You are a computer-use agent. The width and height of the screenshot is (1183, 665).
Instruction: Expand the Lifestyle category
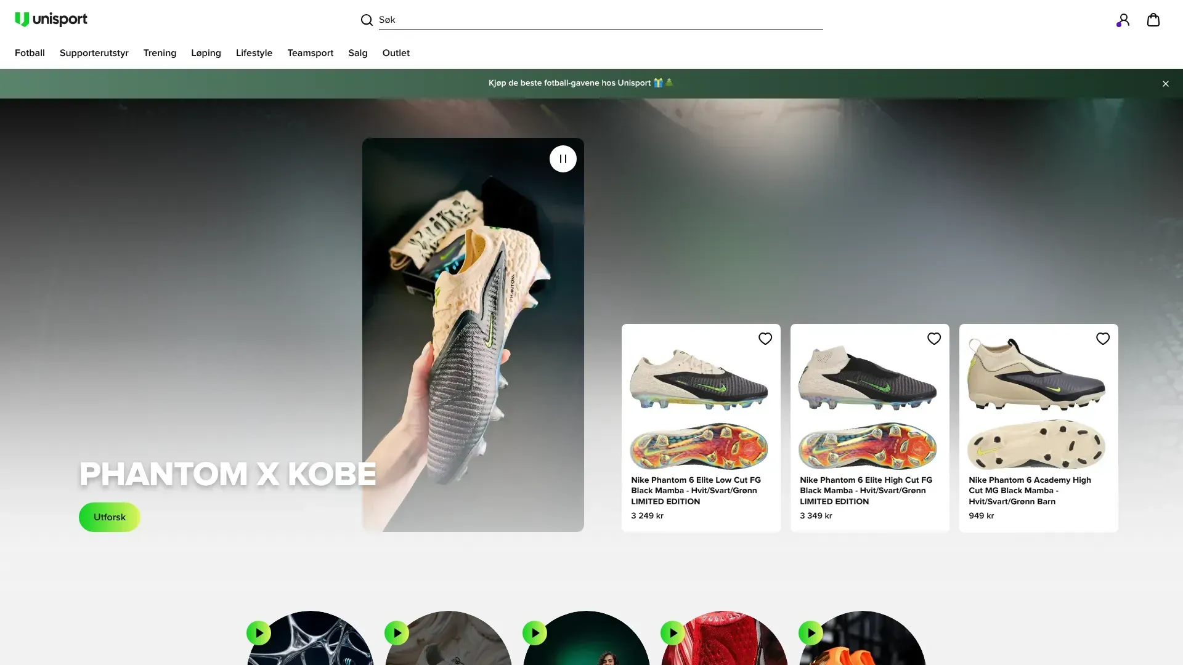point(254,53)
